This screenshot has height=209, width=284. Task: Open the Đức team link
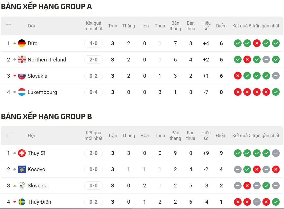(x=32, y=43)
